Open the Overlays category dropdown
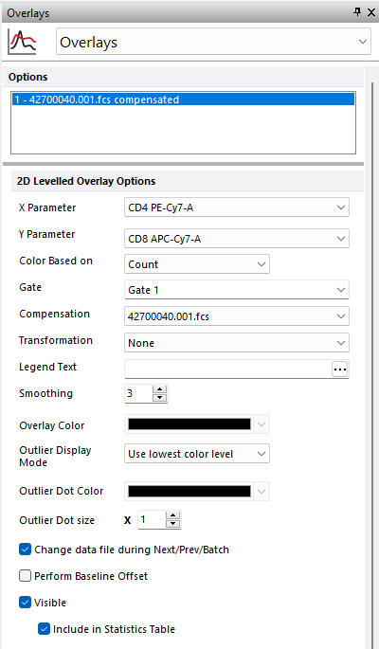The width and height of the screenshot is (379, 649). tap(213, 42)
